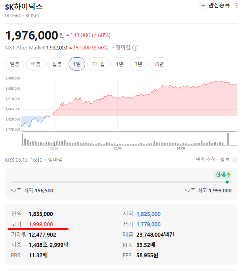This screenshot has width=243, height=271.
Task: Open info icon beside 면책조항 · 정보
Action: (x=235, y=159)
